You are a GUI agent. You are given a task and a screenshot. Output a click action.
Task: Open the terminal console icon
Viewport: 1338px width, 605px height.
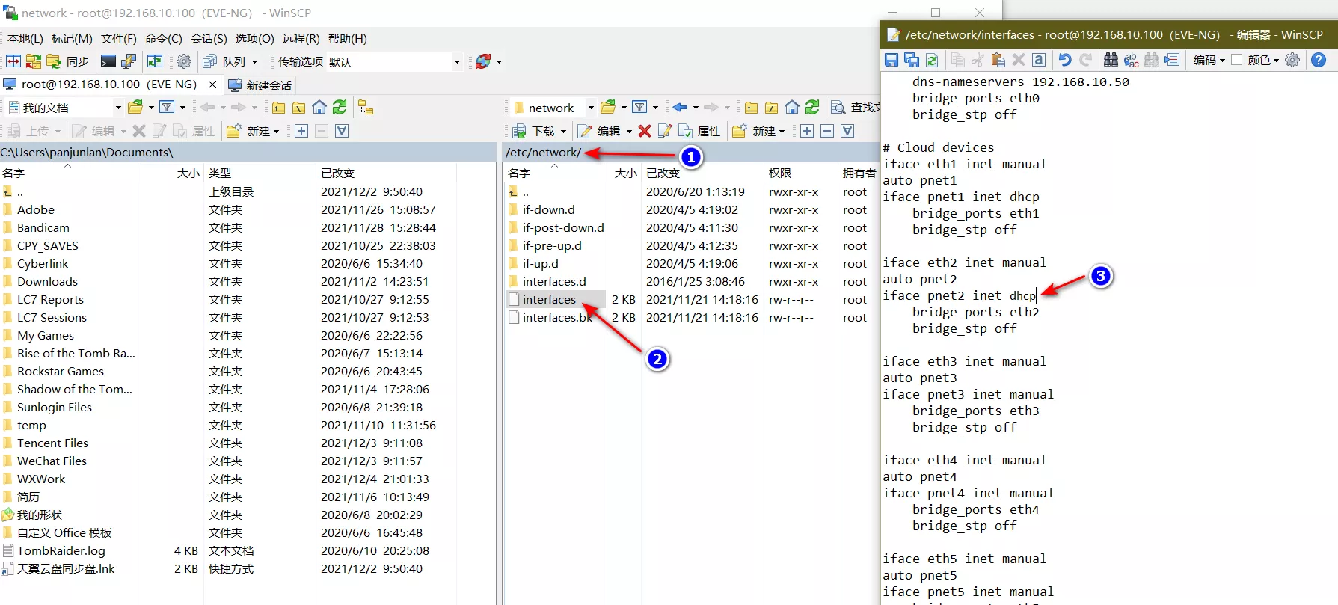[x=108, y=61]
